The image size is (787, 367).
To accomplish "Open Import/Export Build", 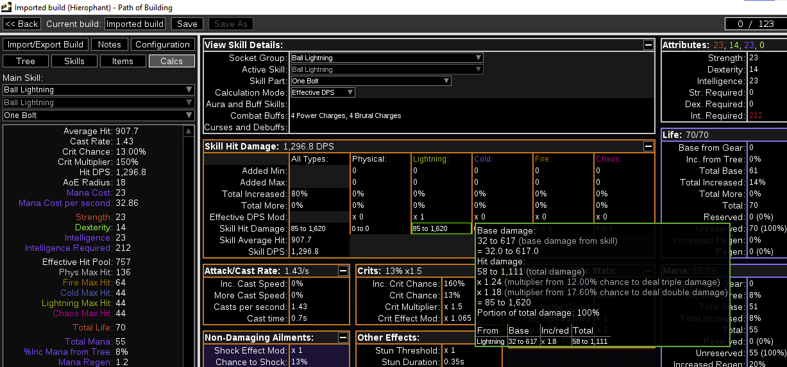I will coord(46,44).
